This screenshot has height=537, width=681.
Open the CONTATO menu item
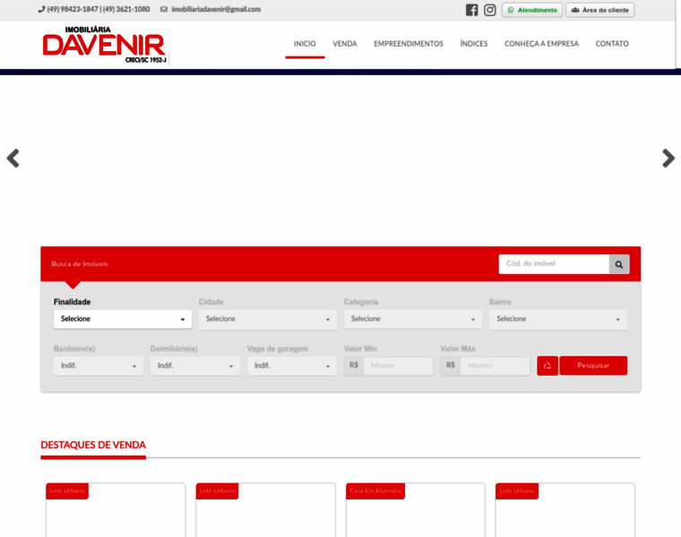611,44
